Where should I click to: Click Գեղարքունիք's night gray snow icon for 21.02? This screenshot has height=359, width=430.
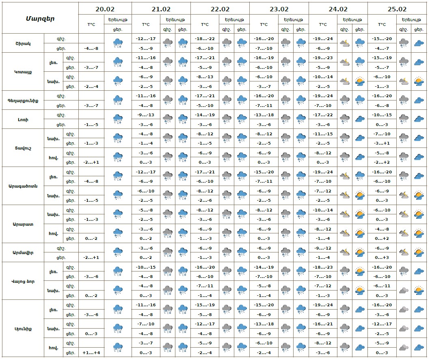pos(167,100)
